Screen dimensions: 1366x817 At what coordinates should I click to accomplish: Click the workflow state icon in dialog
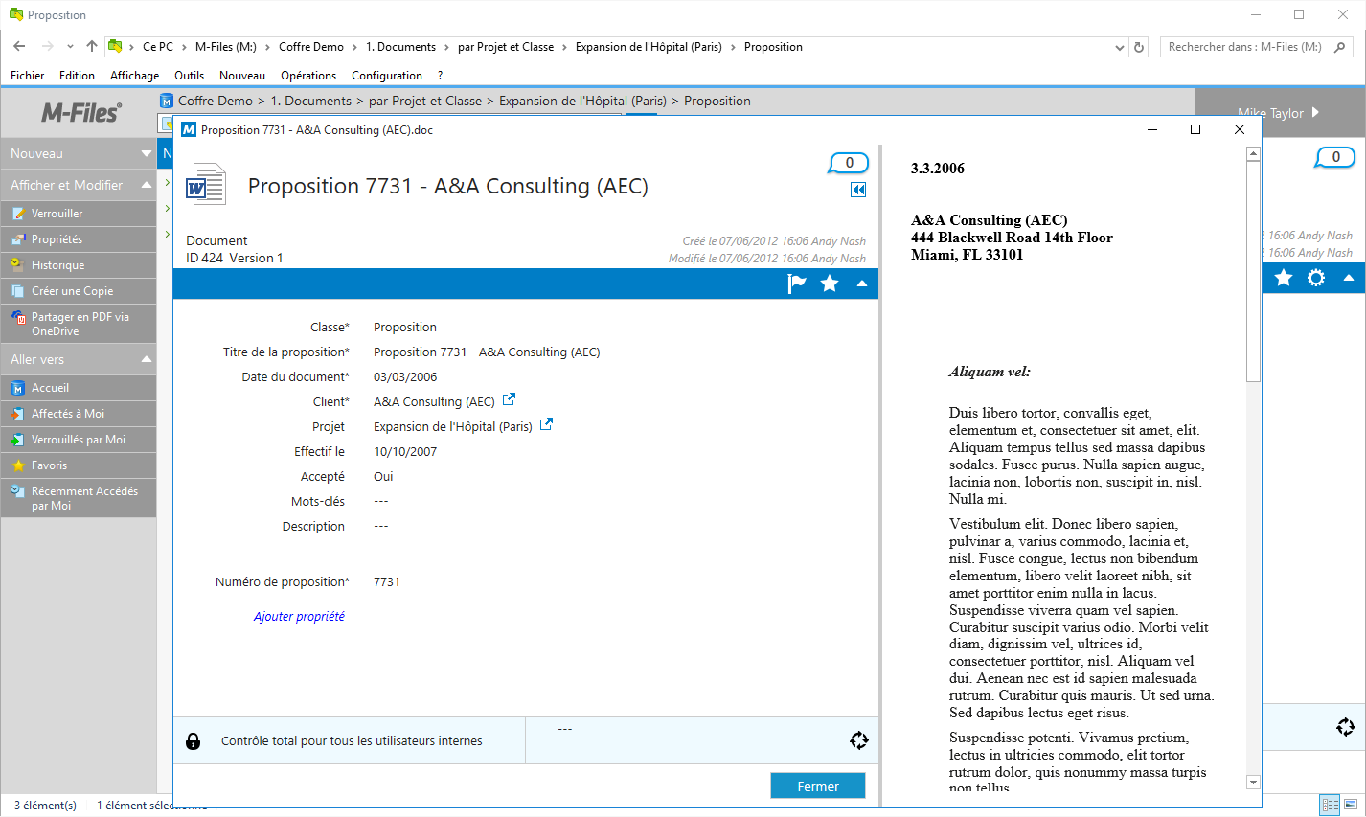(x=858, y=740)
